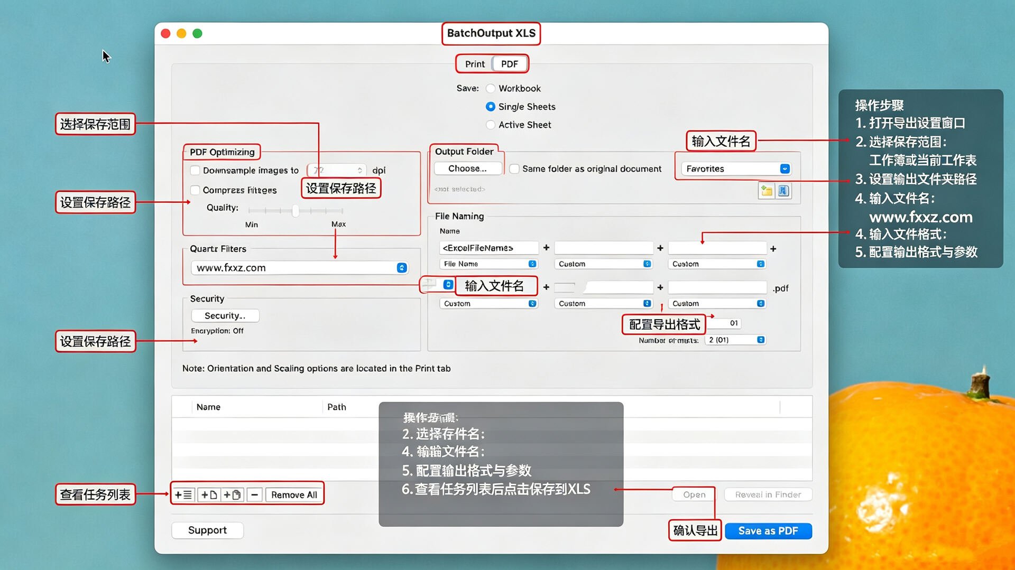Open the first Custom dropdown of second naming row
This screenshot has width=1015, height=570.
pos(488,303)
